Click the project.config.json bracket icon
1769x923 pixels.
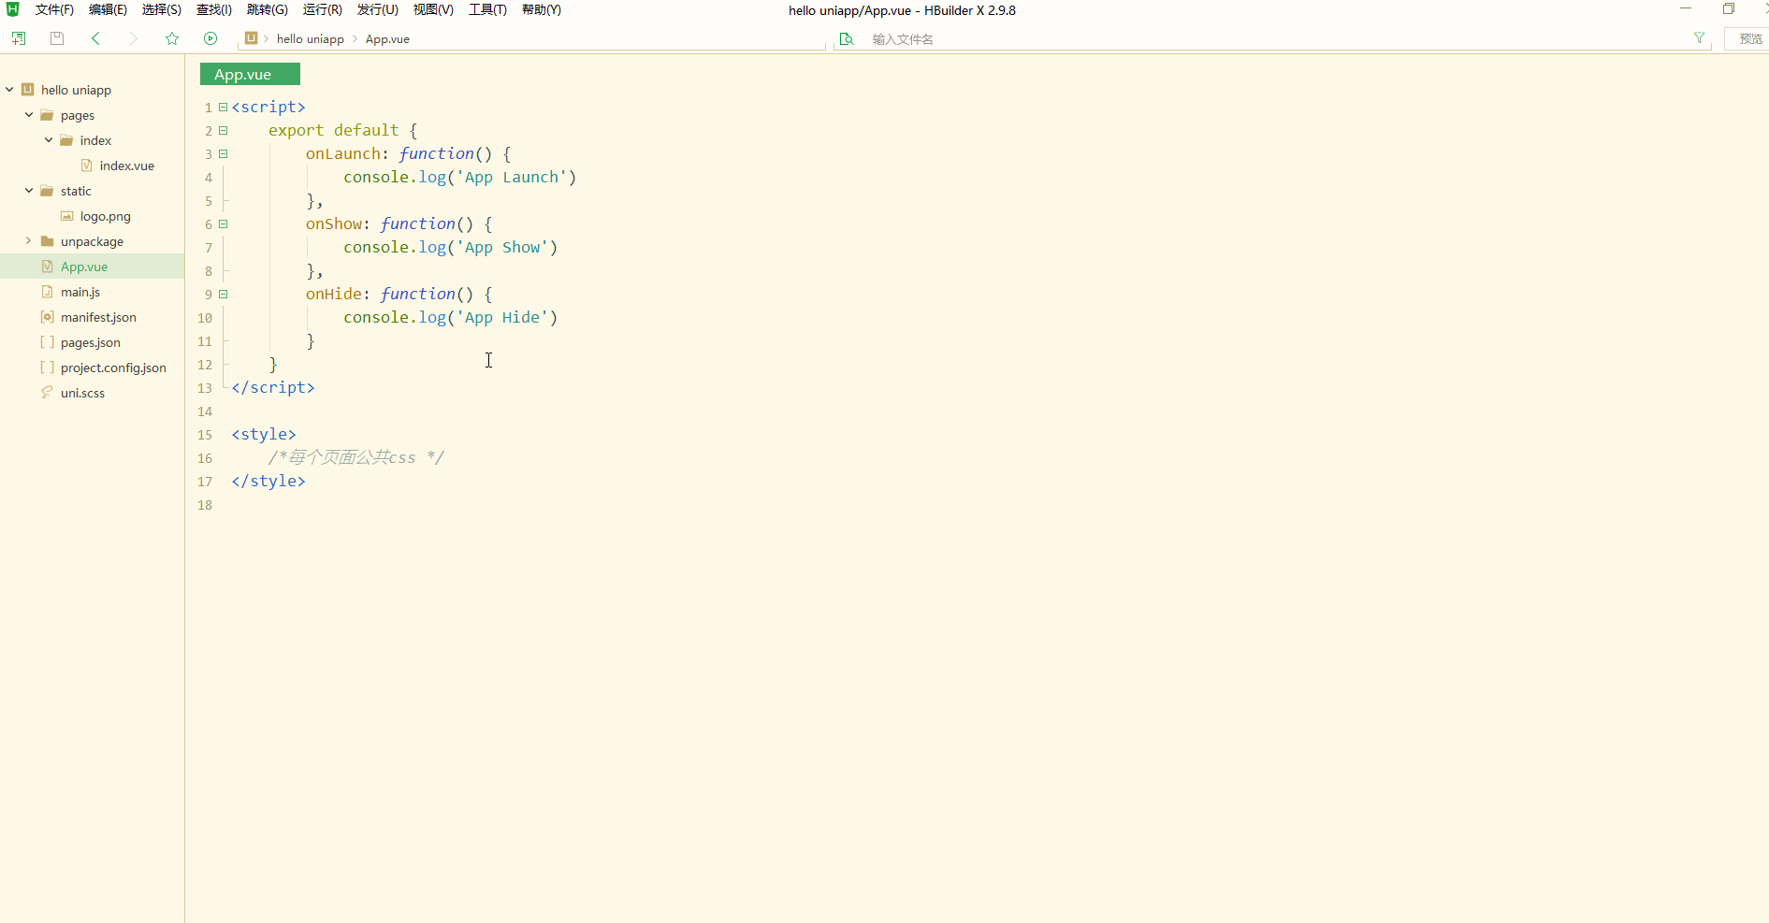point(47,368)
